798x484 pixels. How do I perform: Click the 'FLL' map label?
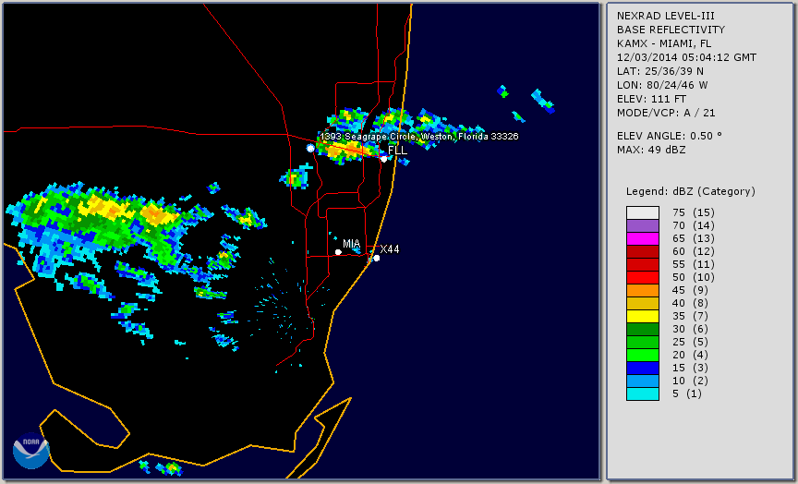pos(397,151)
